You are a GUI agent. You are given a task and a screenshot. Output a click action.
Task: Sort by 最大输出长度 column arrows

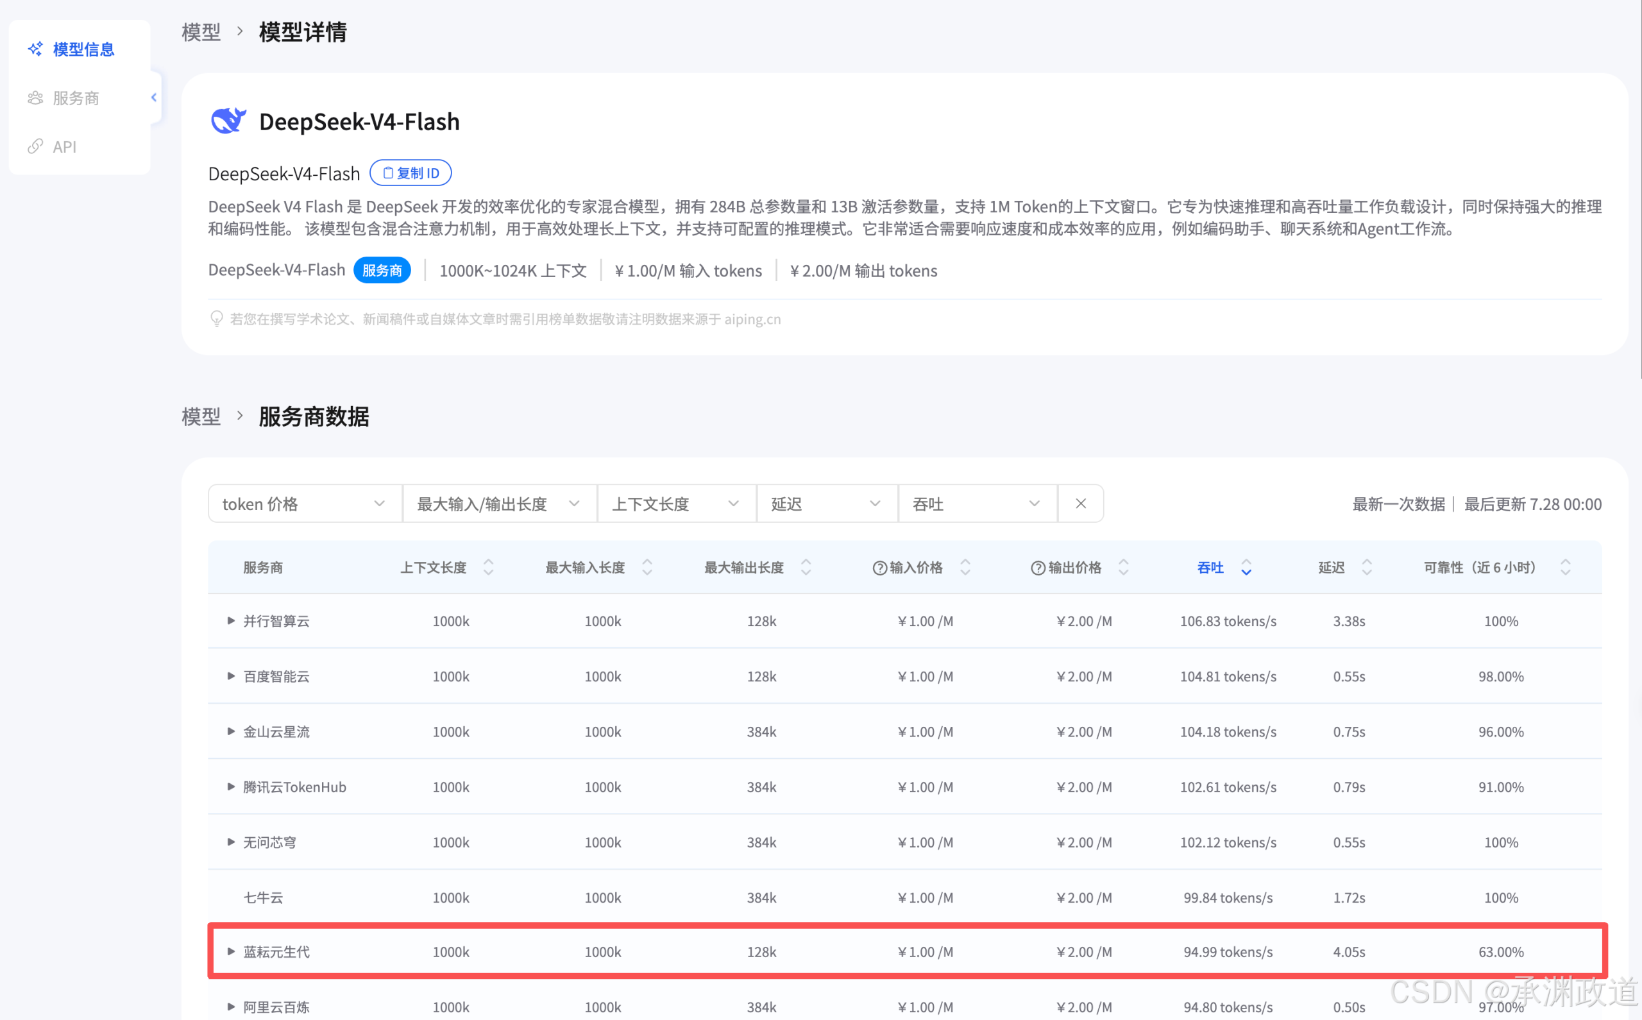[806, 567]
